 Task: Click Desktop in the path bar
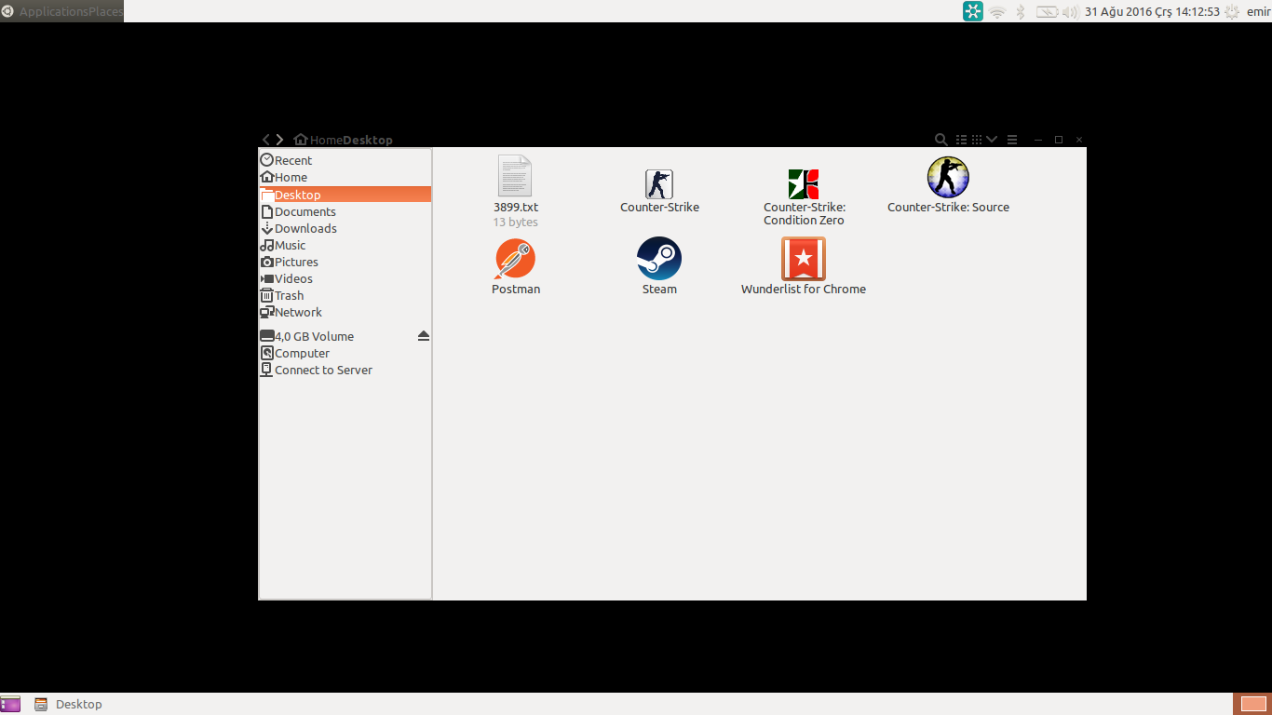click(368, 141)
